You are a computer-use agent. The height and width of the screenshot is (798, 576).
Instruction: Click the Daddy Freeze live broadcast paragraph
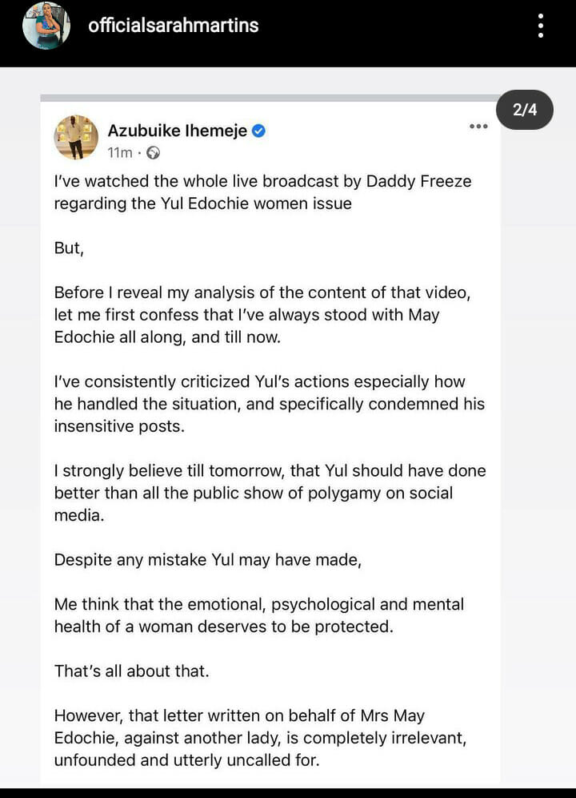pos(262,192)
